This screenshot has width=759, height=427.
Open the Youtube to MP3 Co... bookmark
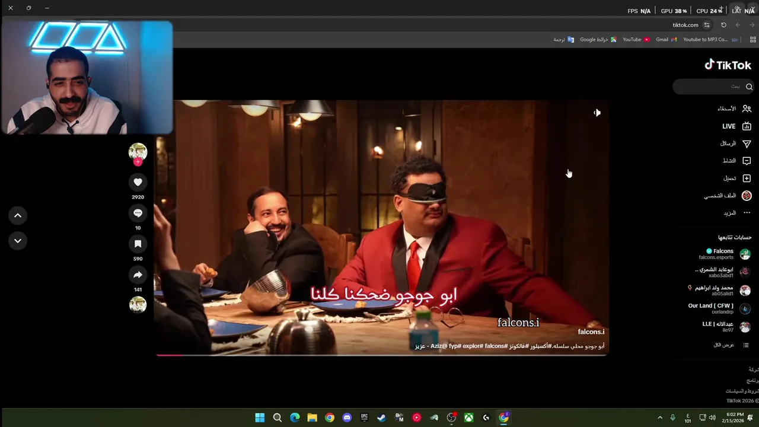[710, 40]
